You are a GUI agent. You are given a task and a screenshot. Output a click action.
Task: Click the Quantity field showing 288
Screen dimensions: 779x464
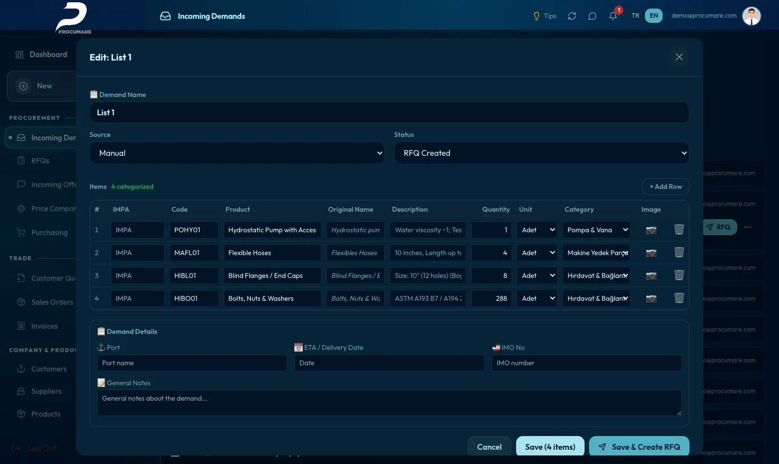pos(492,298)
